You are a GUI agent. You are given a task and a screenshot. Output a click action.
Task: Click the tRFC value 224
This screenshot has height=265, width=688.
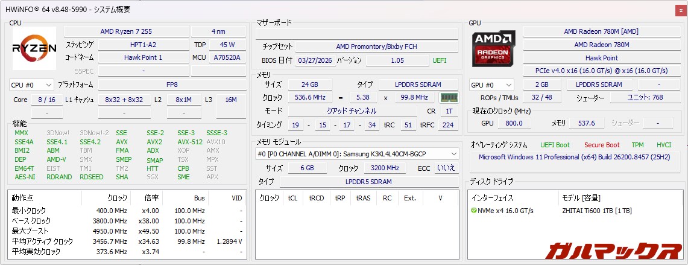[448, 125]
